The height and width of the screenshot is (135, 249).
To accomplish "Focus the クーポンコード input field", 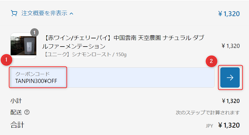I will (x=112, y=77).
